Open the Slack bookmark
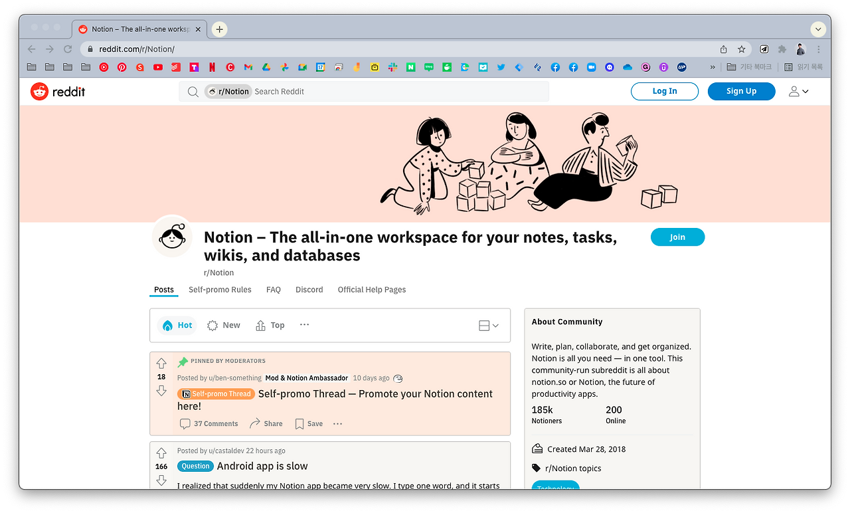This screenshot has width=850, height=513. 392,67
